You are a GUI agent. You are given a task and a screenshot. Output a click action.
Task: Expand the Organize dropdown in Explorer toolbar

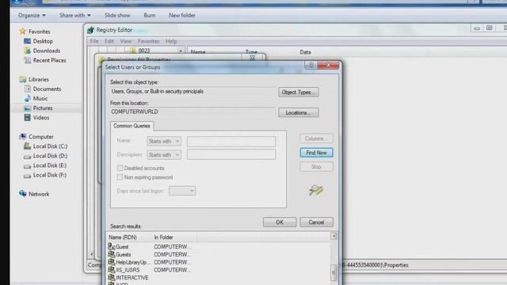click(x=32, y=15)
